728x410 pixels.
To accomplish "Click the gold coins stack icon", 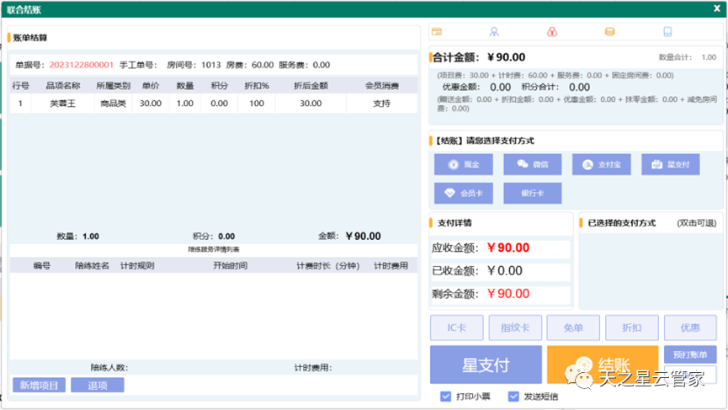I will pos(609,32).
